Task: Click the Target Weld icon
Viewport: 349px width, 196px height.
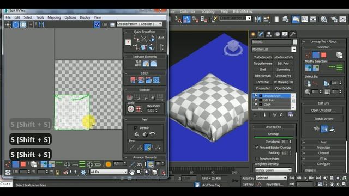Action: 131,109
